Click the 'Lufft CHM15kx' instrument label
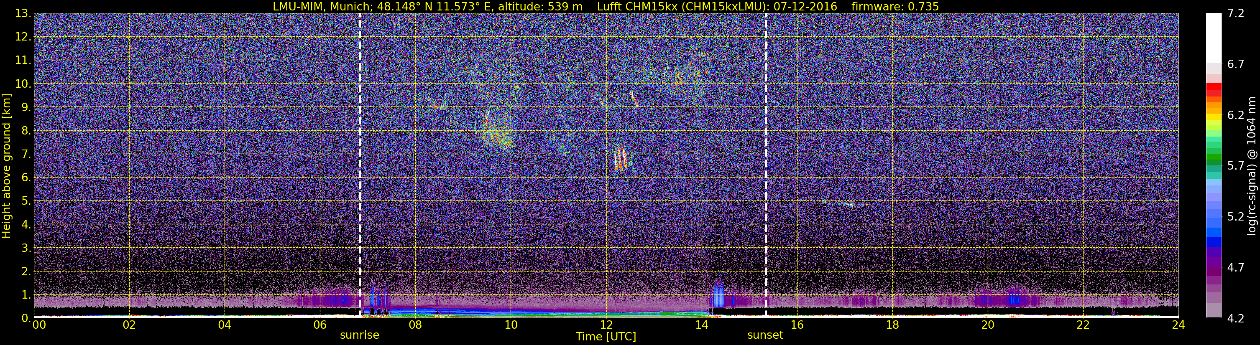 pos(637,7)
